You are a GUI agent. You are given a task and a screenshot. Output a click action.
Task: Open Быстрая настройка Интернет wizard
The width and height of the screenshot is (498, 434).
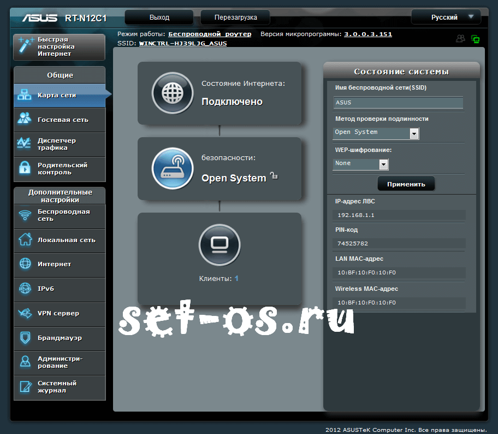point(59,47)
